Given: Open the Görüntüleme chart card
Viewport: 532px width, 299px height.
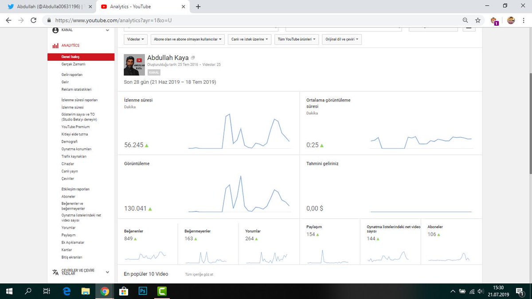Looking at the screenshot, I should click(x=208, y=186).
